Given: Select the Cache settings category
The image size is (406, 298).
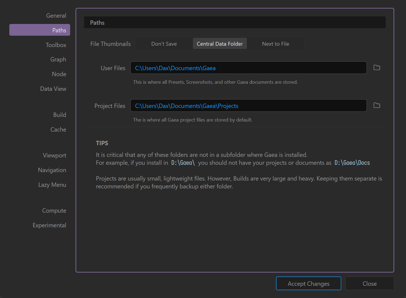Looking at the screenshot, I should [x=58, y=130].
